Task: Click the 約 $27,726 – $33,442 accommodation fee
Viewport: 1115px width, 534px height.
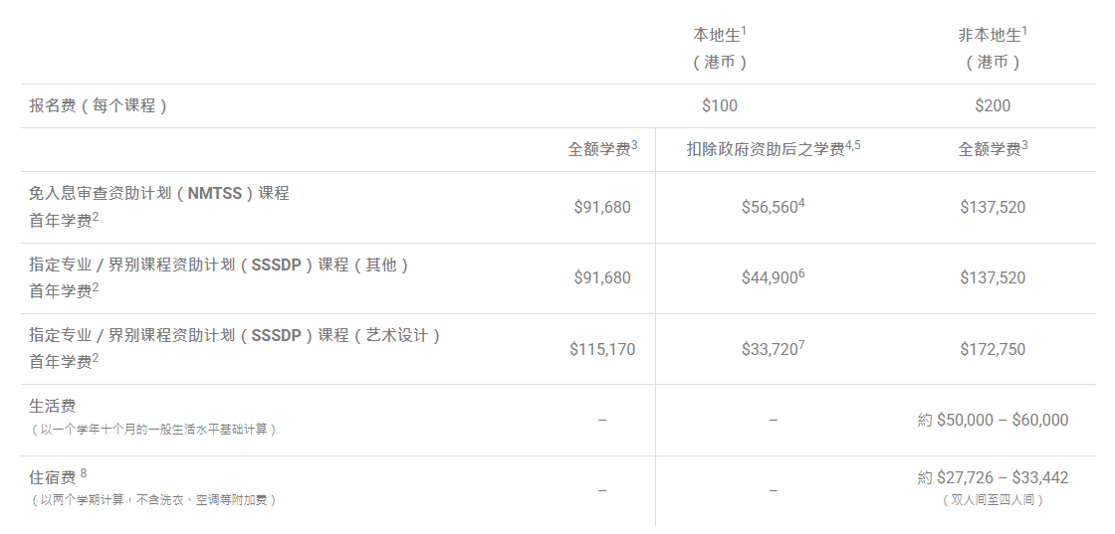Action: click(x=993, y=477)
